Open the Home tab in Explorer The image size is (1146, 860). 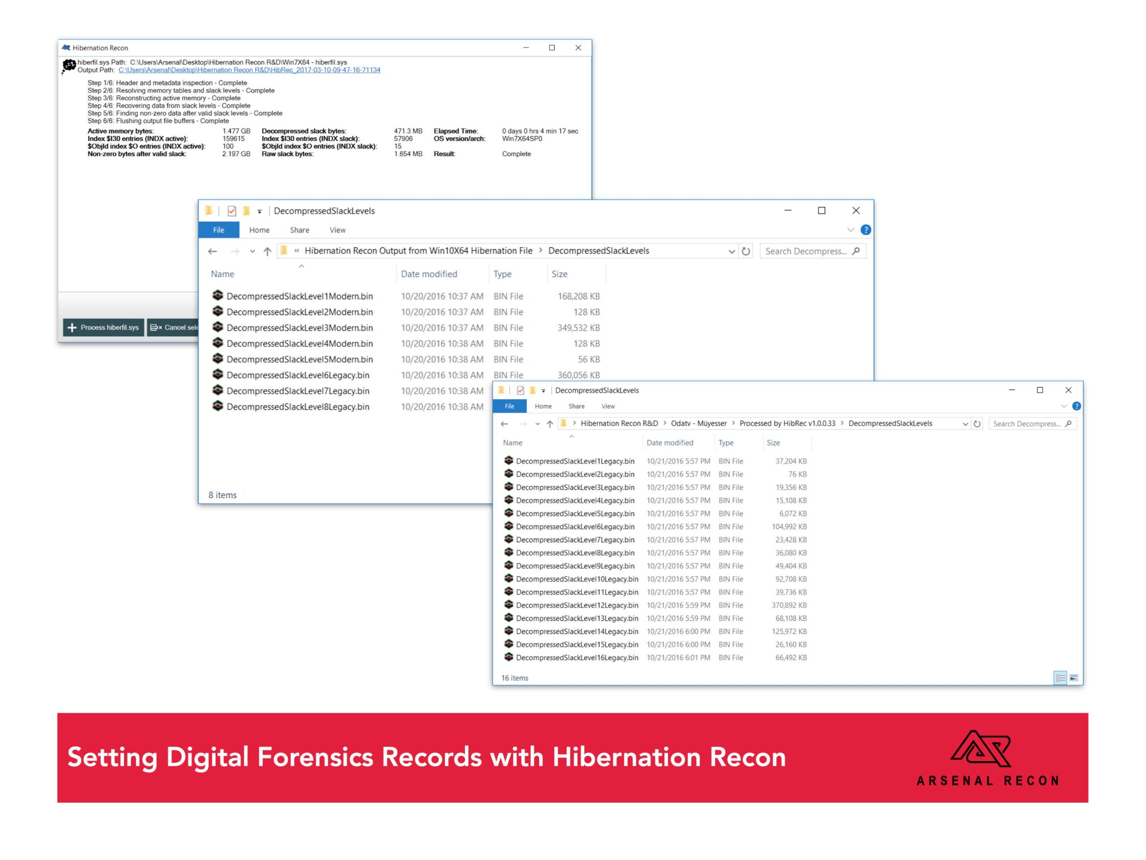(259, 230)
